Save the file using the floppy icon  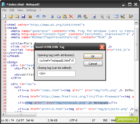tap(23, 16)
